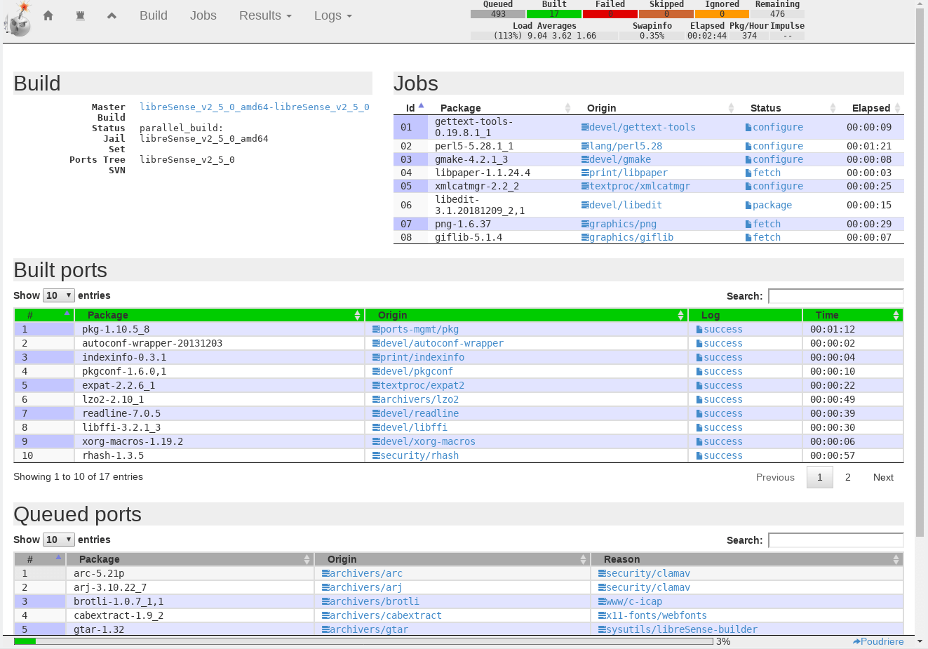This screenshot has height=649, width=928.
Task: Expand the Results dropdown menu
Action: pyautogui.click(x=264, y=15)
